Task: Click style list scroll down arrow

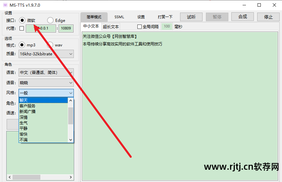Action: (x=71, y=140)
